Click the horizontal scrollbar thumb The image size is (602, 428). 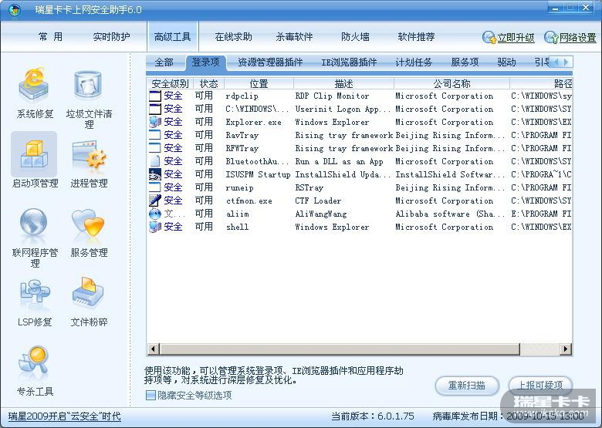(x=340, y=349)
